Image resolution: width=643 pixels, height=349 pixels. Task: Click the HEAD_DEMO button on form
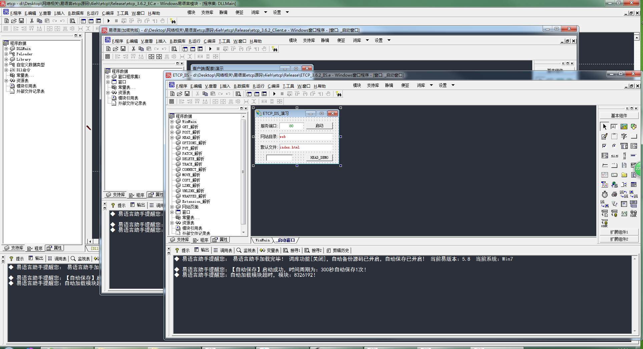[319, 158]
